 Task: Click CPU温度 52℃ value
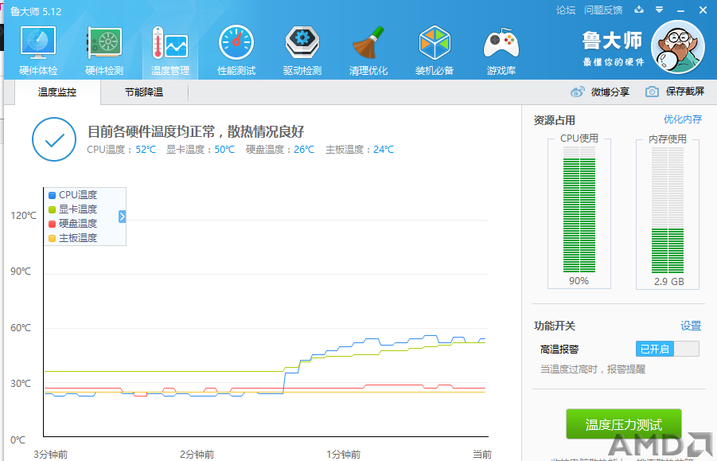point(146,150)
